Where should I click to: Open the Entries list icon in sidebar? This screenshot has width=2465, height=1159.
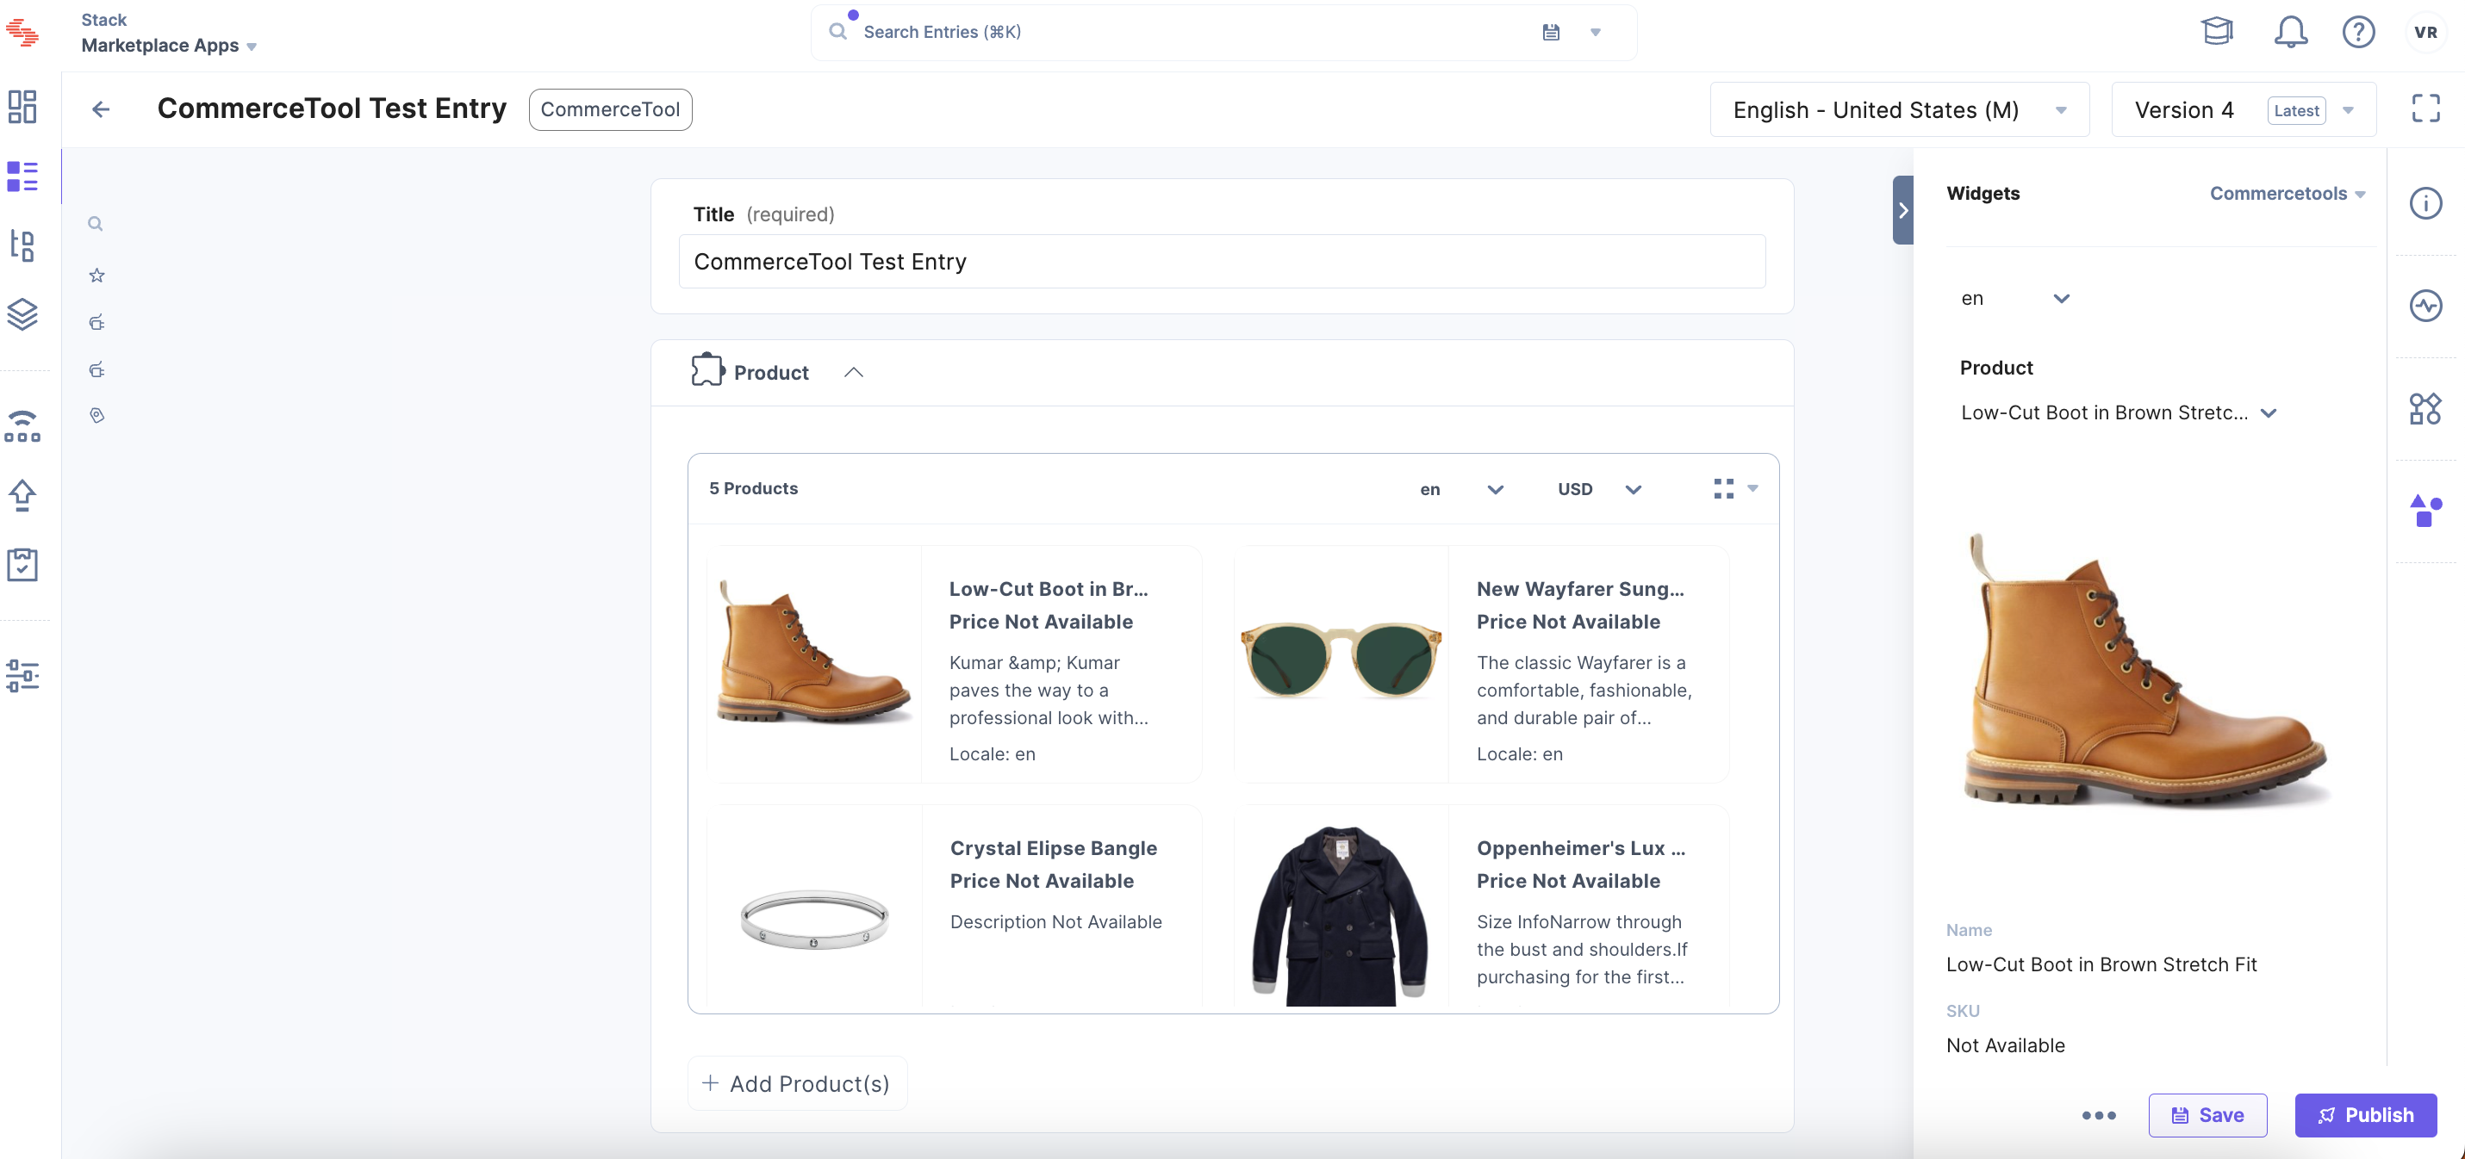pyautogui.click(x=22, y=176)
